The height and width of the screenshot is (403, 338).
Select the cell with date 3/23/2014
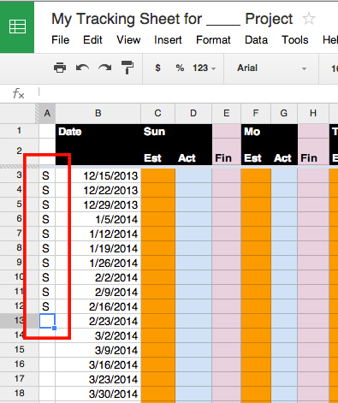point(98,379)
